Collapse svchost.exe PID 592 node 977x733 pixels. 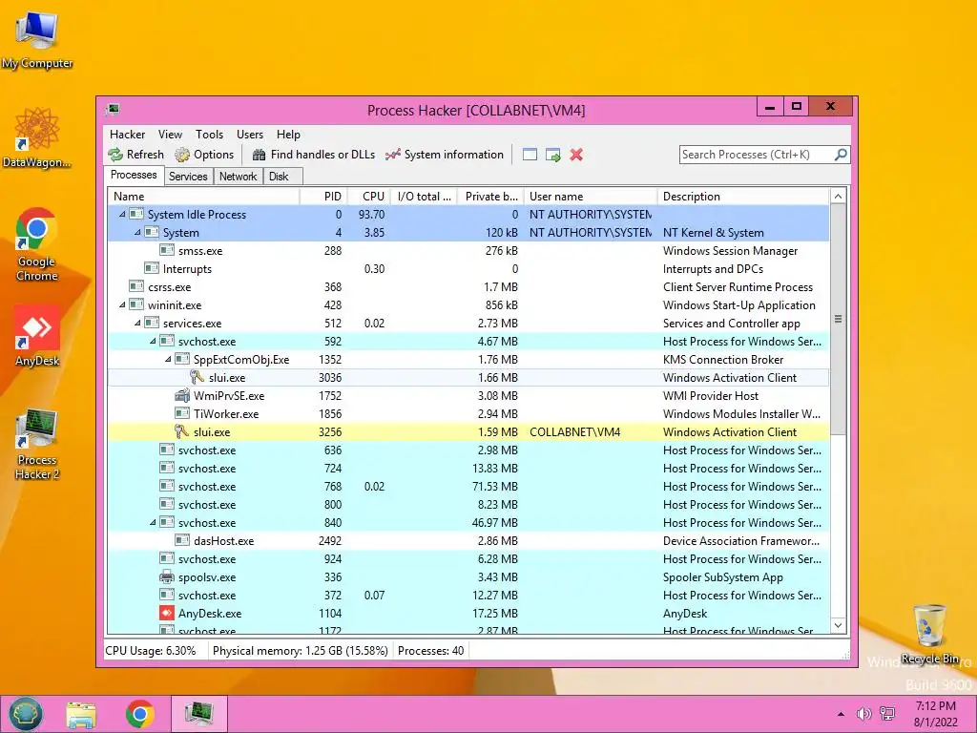[153, 341]
